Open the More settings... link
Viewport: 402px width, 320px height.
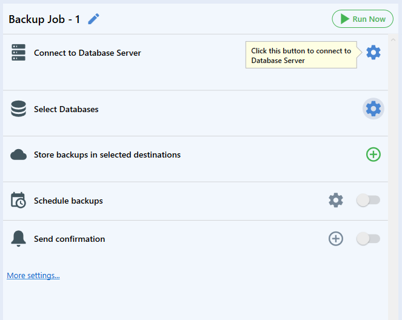click(x=33, y=275)
